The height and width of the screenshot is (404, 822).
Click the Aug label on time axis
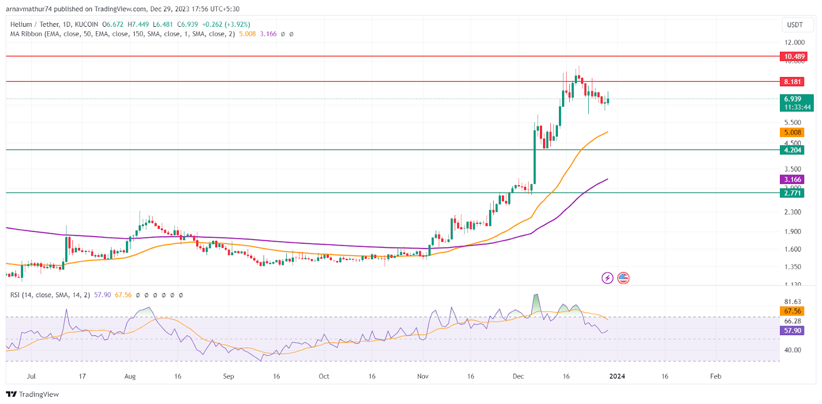coord(130,376)
